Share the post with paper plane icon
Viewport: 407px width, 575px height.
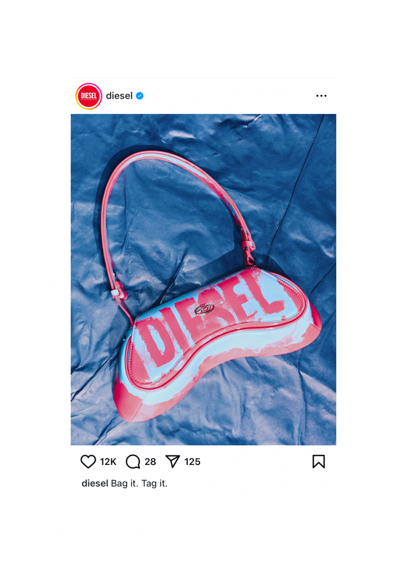173,462
